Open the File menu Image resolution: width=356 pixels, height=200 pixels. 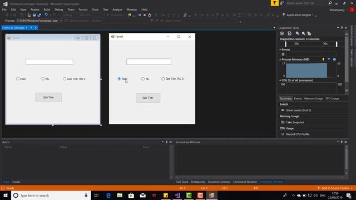(x=4, y=9)
